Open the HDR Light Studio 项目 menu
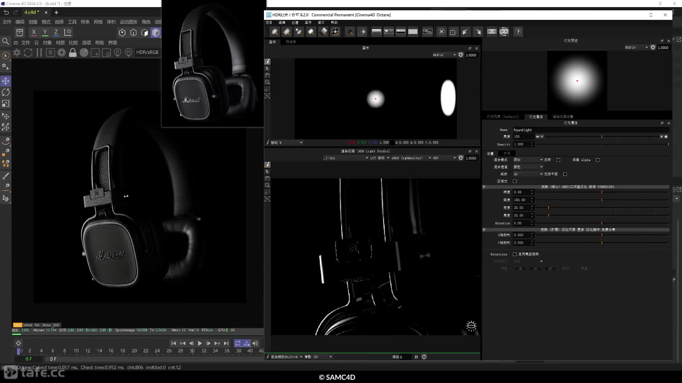The height and width of the screenshot is (383, 682). pos(269,22)
